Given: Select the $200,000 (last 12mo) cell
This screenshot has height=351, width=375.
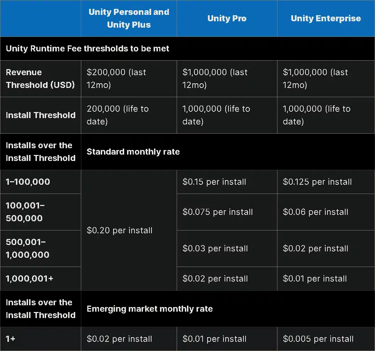Looking at the screenshot, I should pos(129,79).
